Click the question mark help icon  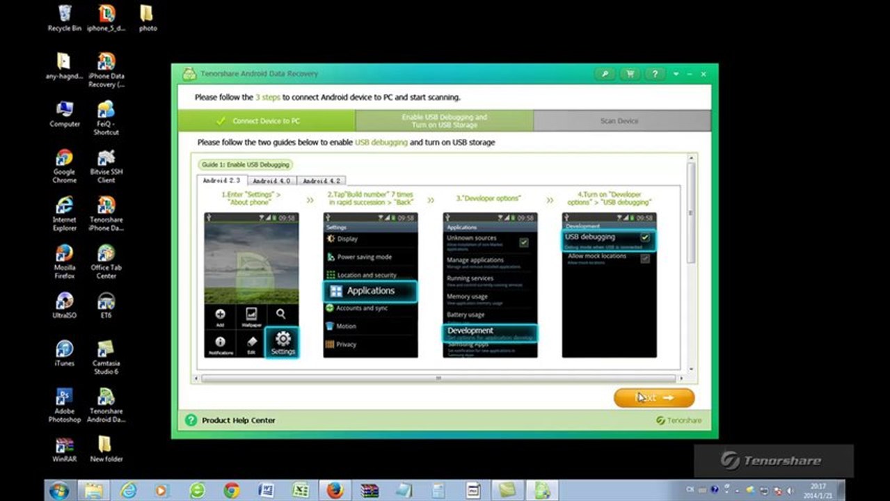point(654,74)
